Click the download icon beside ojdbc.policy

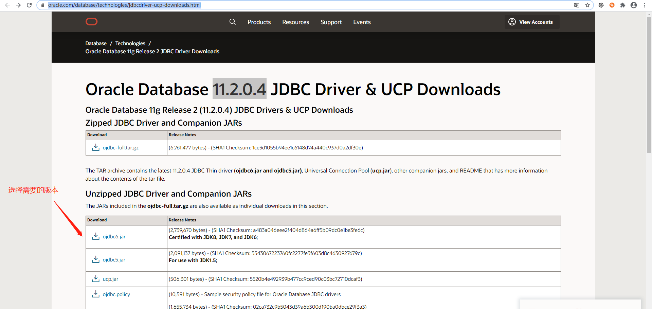pos(96,294)
